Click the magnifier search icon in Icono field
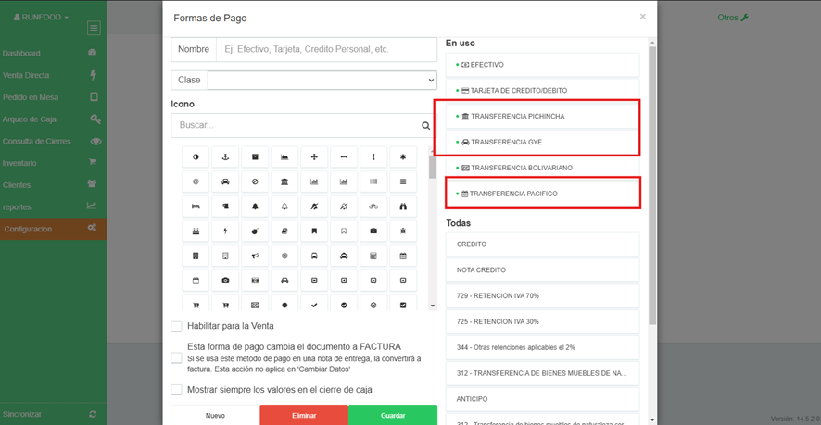 point(425,126)
